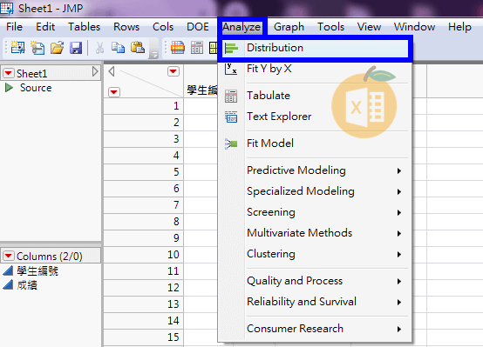Screen dimensions: 483x347
Task: Select row number 12
Action: [144, 288]
